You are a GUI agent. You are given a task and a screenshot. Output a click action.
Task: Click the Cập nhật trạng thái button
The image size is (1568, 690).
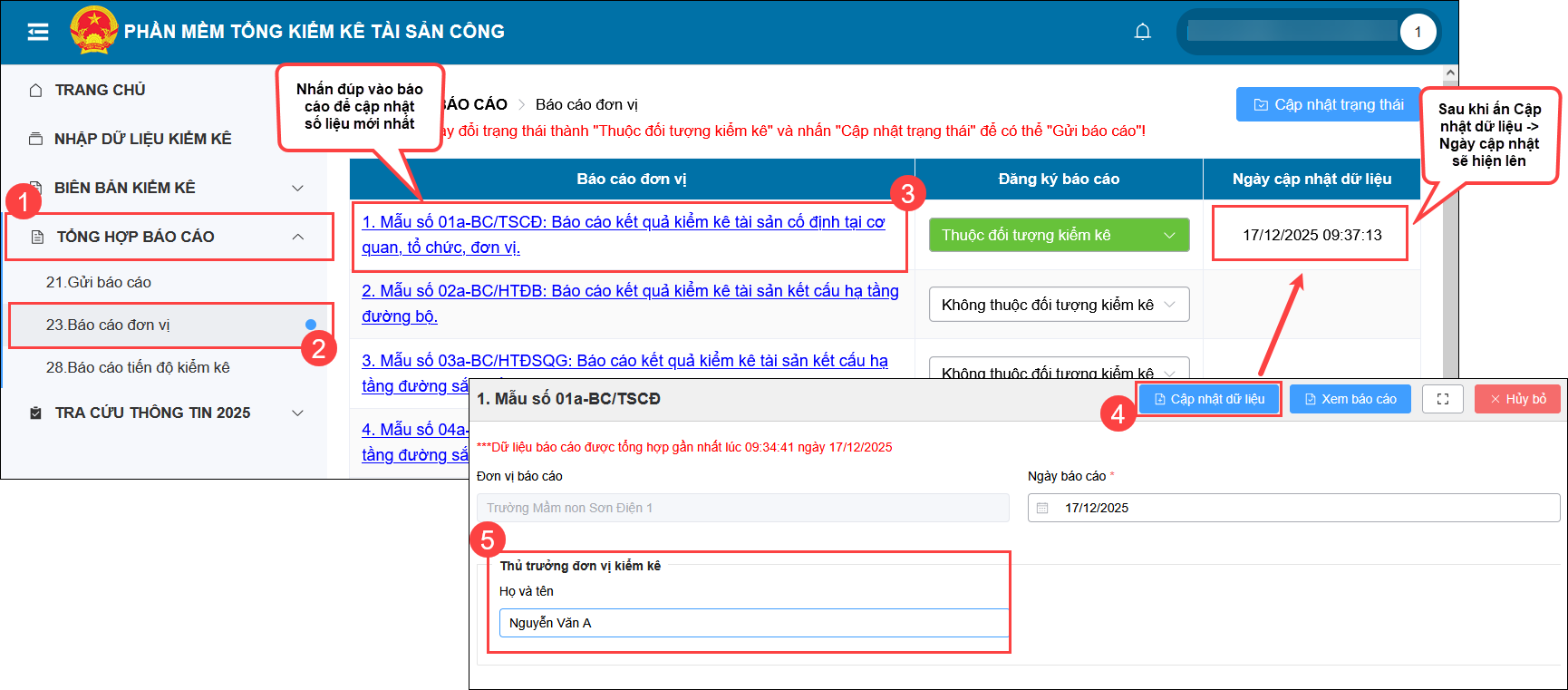tap(1328, 104)
